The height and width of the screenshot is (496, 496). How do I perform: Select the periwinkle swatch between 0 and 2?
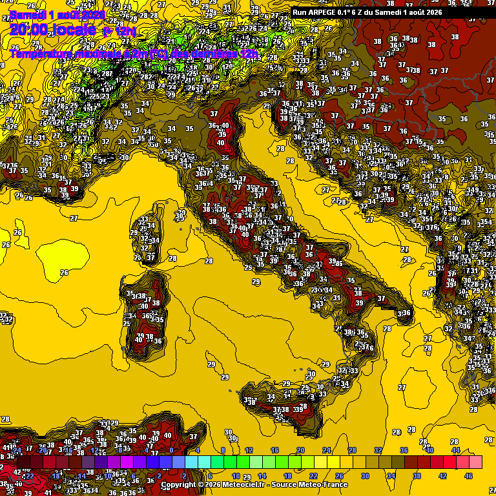pos(179,462)
